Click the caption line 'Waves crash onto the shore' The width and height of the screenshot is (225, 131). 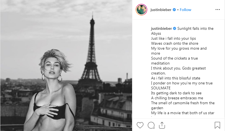tap(175, 43)
